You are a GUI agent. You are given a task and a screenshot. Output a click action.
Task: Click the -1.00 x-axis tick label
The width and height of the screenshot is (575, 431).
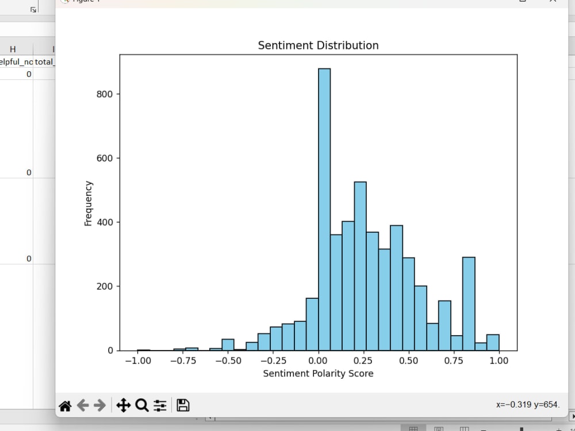click(x=138, y=361)
